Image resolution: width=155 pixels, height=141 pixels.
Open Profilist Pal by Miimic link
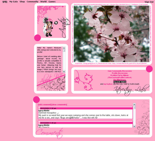coord(120,75)
